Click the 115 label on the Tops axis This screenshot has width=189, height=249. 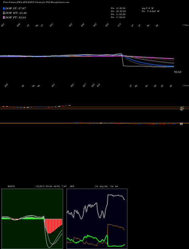click(119, 25)
